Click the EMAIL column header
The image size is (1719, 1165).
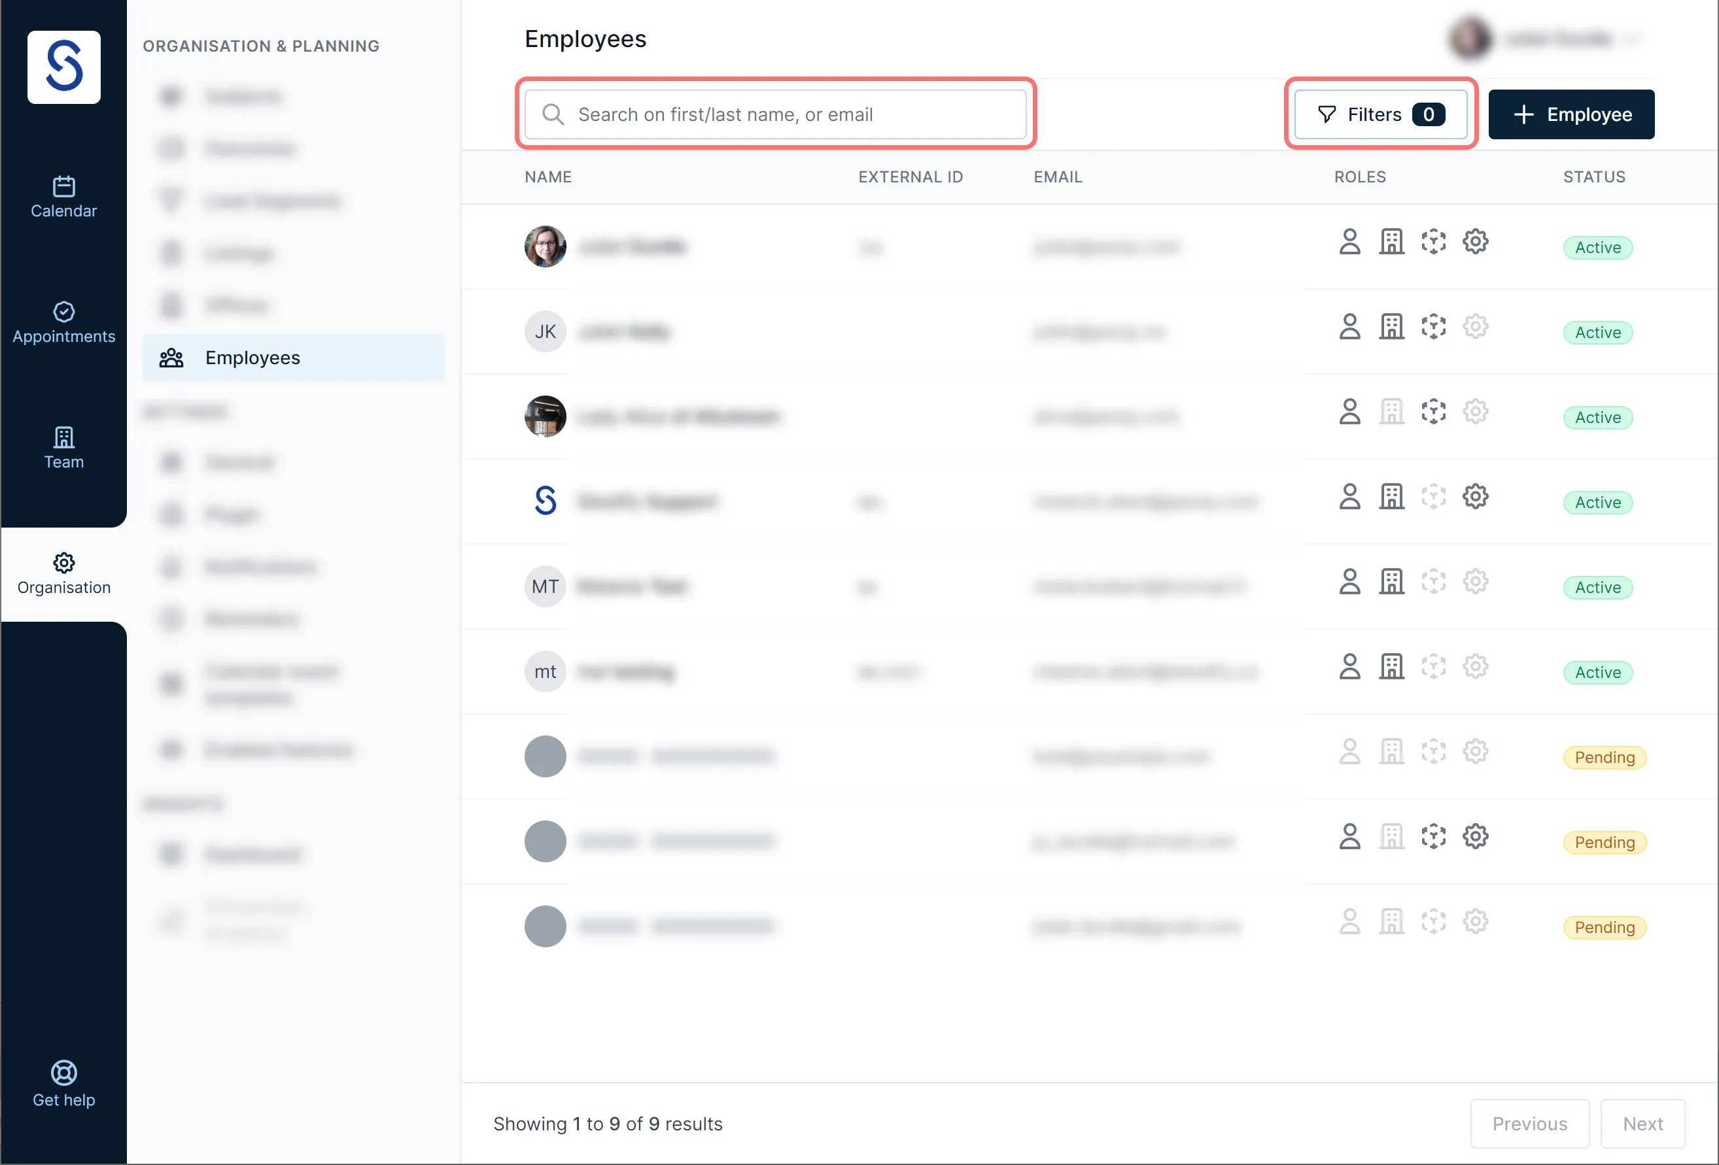tap(1058, 177)
